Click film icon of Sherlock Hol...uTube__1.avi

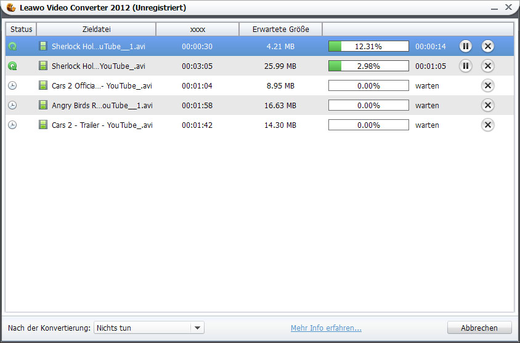click(x=43, y=46)
